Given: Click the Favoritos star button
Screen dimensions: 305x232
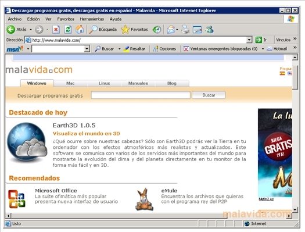Looking at the screenshot, I should (x=134, y=30).
